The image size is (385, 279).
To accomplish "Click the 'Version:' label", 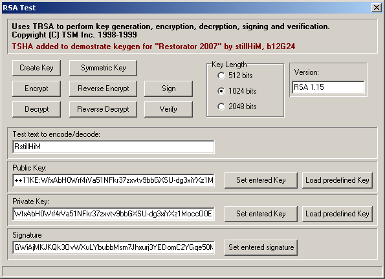I will (x=307, y=72).
